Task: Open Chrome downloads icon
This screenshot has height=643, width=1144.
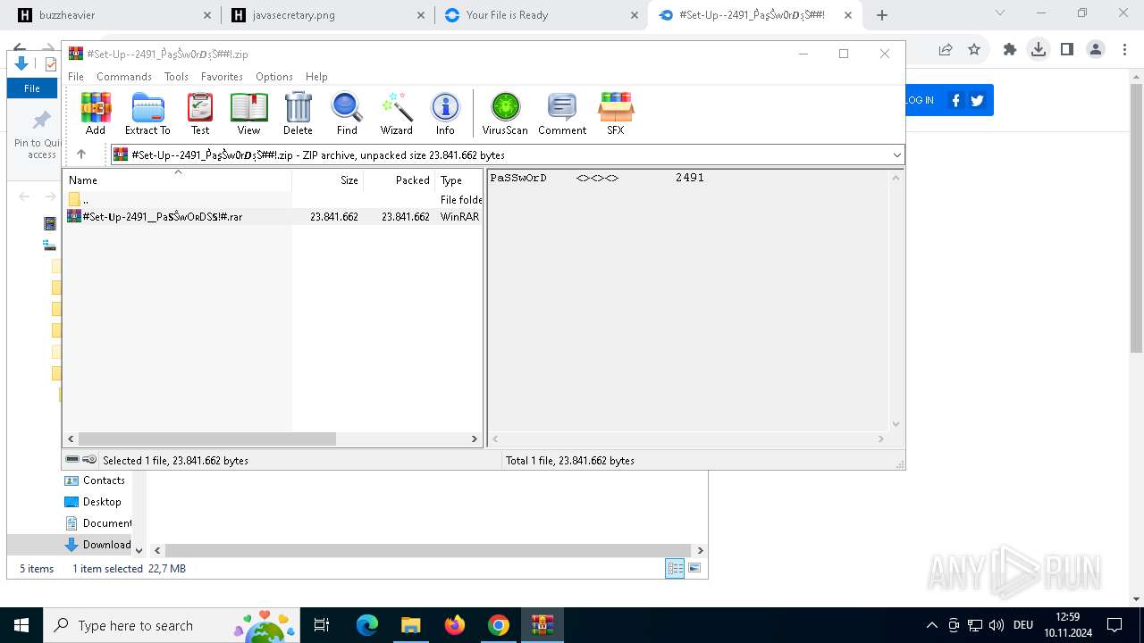Action: click(1039, 50)
